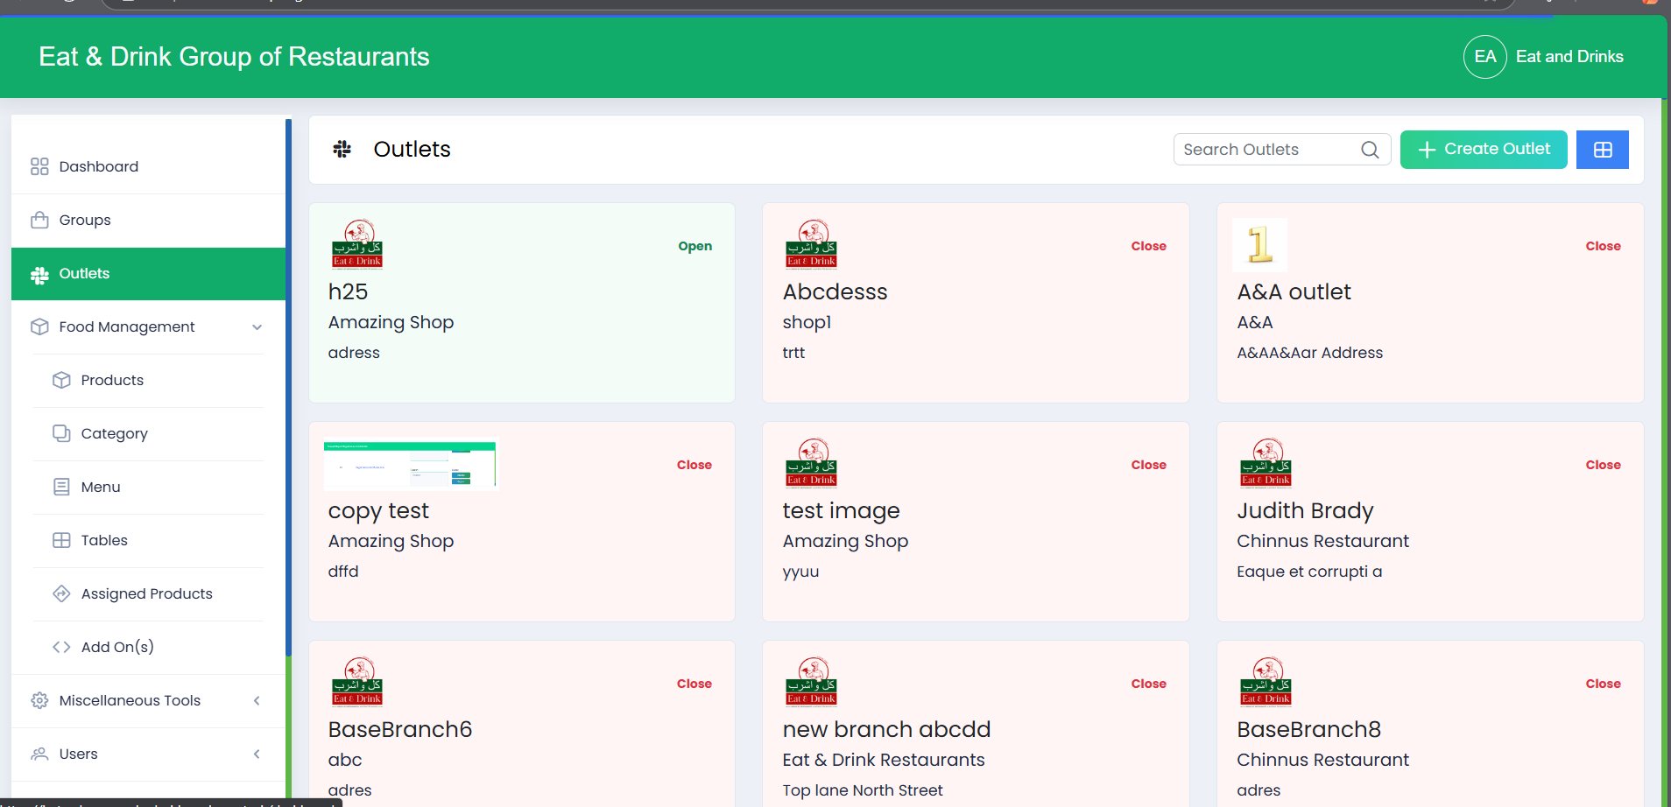
Task: Click the Products cube icon
Action: 61,380
